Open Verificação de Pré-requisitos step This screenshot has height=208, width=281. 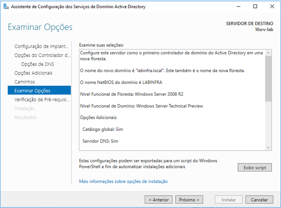click(42, 100)
